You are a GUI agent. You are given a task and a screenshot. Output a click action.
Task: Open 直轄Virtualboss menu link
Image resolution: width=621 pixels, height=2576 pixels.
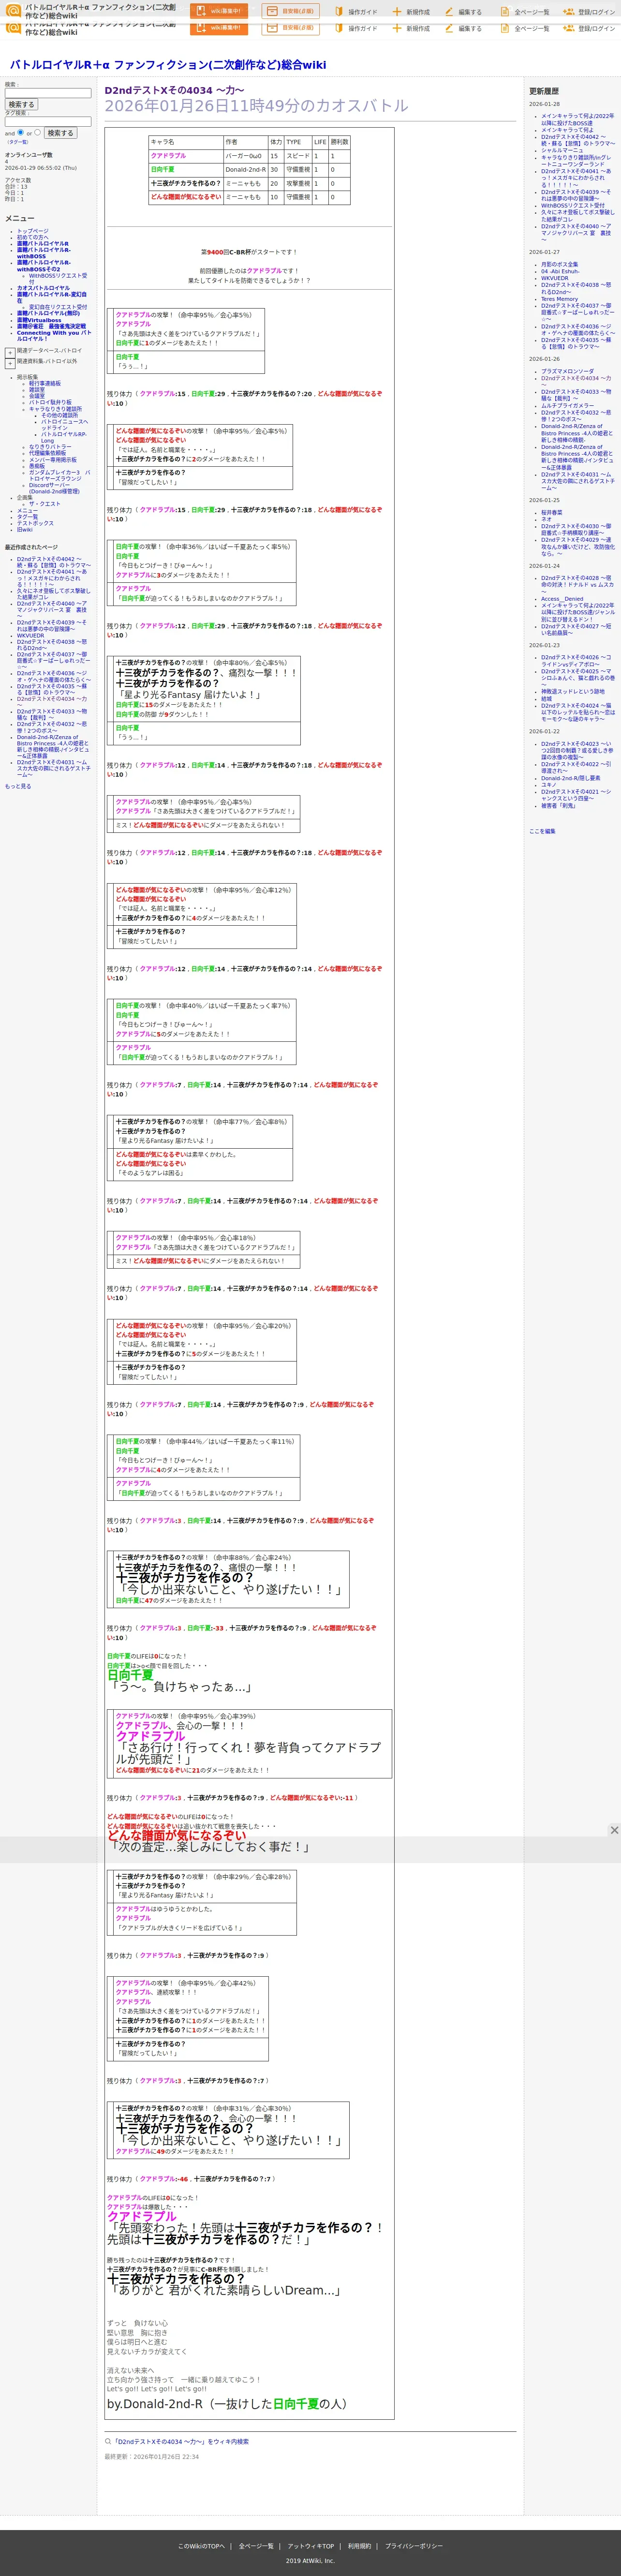pos(39,320)
